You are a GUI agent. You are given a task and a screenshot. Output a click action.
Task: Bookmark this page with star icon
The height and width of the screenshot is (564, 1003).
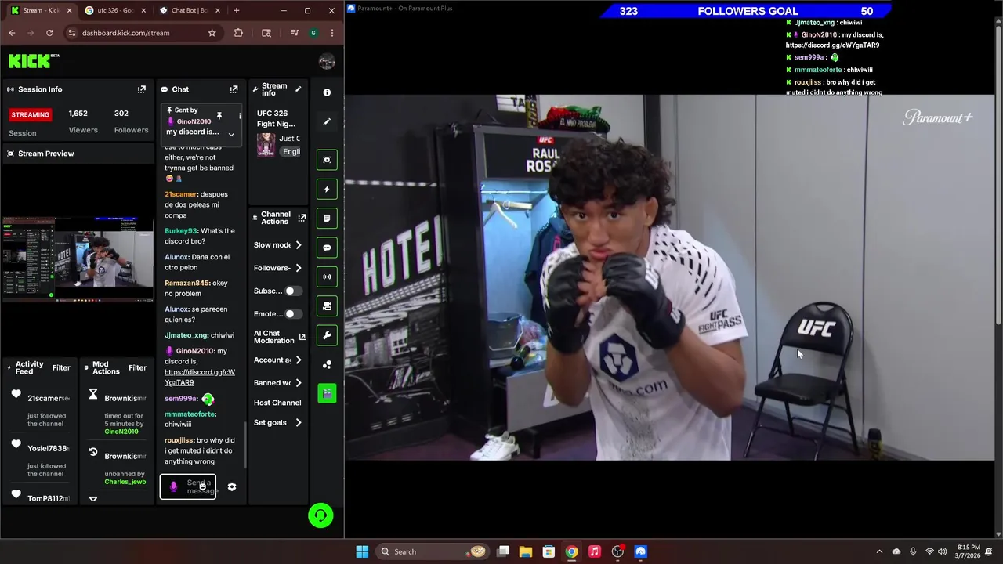[x=212, y=33]
